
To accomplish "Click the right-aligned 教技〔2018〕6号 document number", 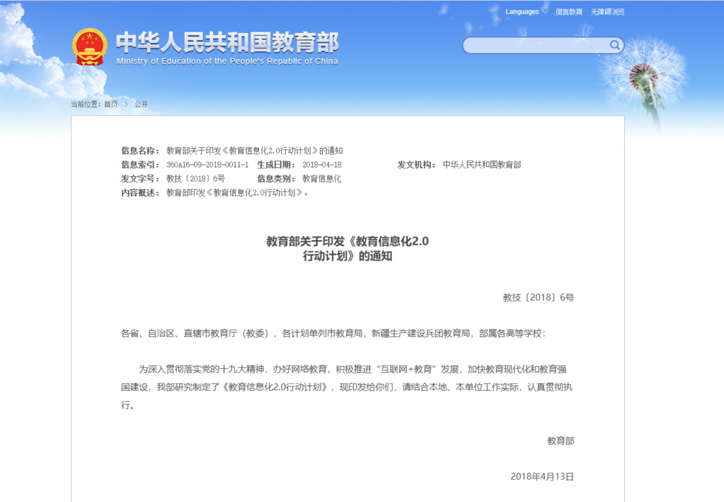I will (x=538, y=297).
